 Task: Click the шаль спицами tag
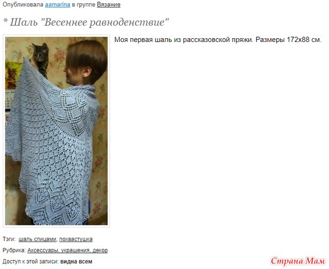click(x=37, y=239)
